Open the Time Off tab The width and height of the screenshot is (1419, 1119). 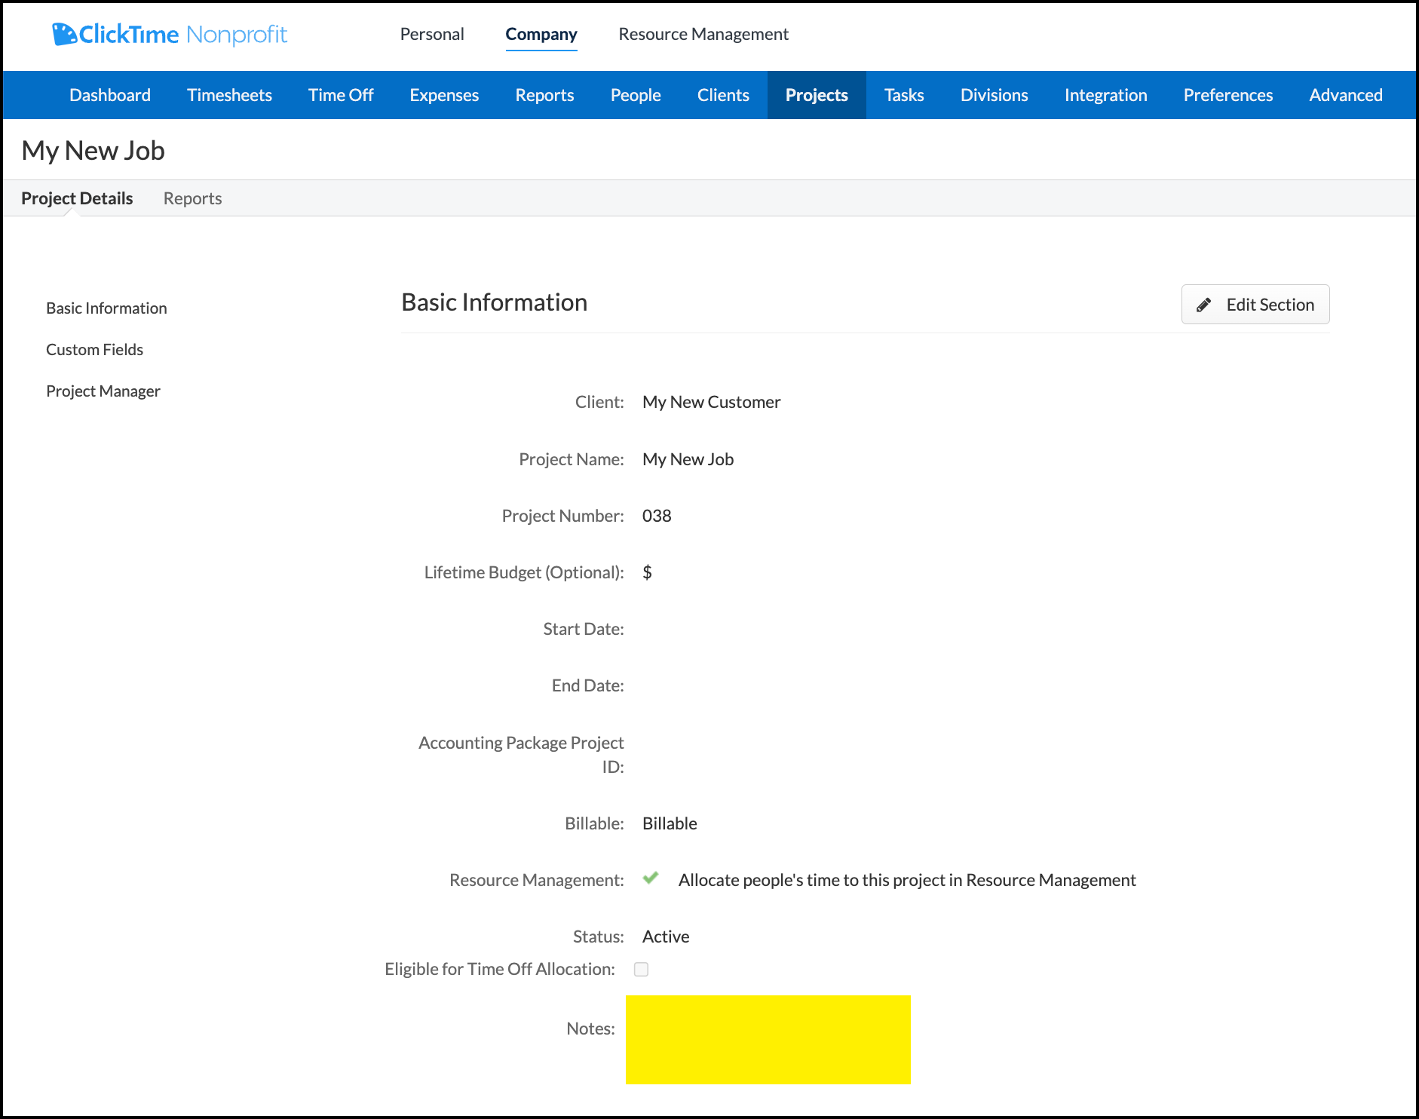(x=341, y=95)
